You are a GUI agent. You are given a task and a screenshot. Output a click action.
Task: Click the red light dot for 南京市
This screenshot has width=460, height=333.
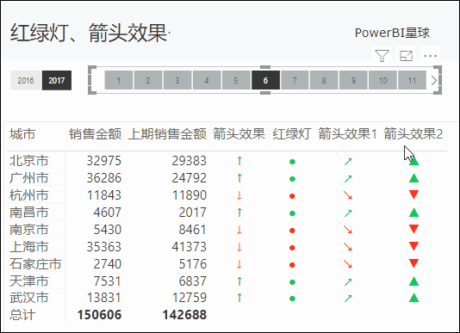tap(292, 231)
